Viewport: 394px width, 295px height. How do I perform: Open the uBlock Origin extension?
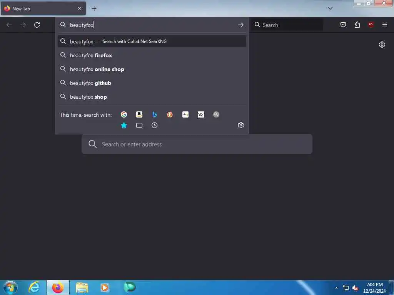371,25
